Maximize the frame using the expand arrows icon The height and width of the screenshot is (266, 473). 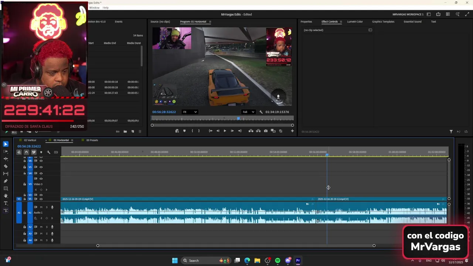point(467,14)
